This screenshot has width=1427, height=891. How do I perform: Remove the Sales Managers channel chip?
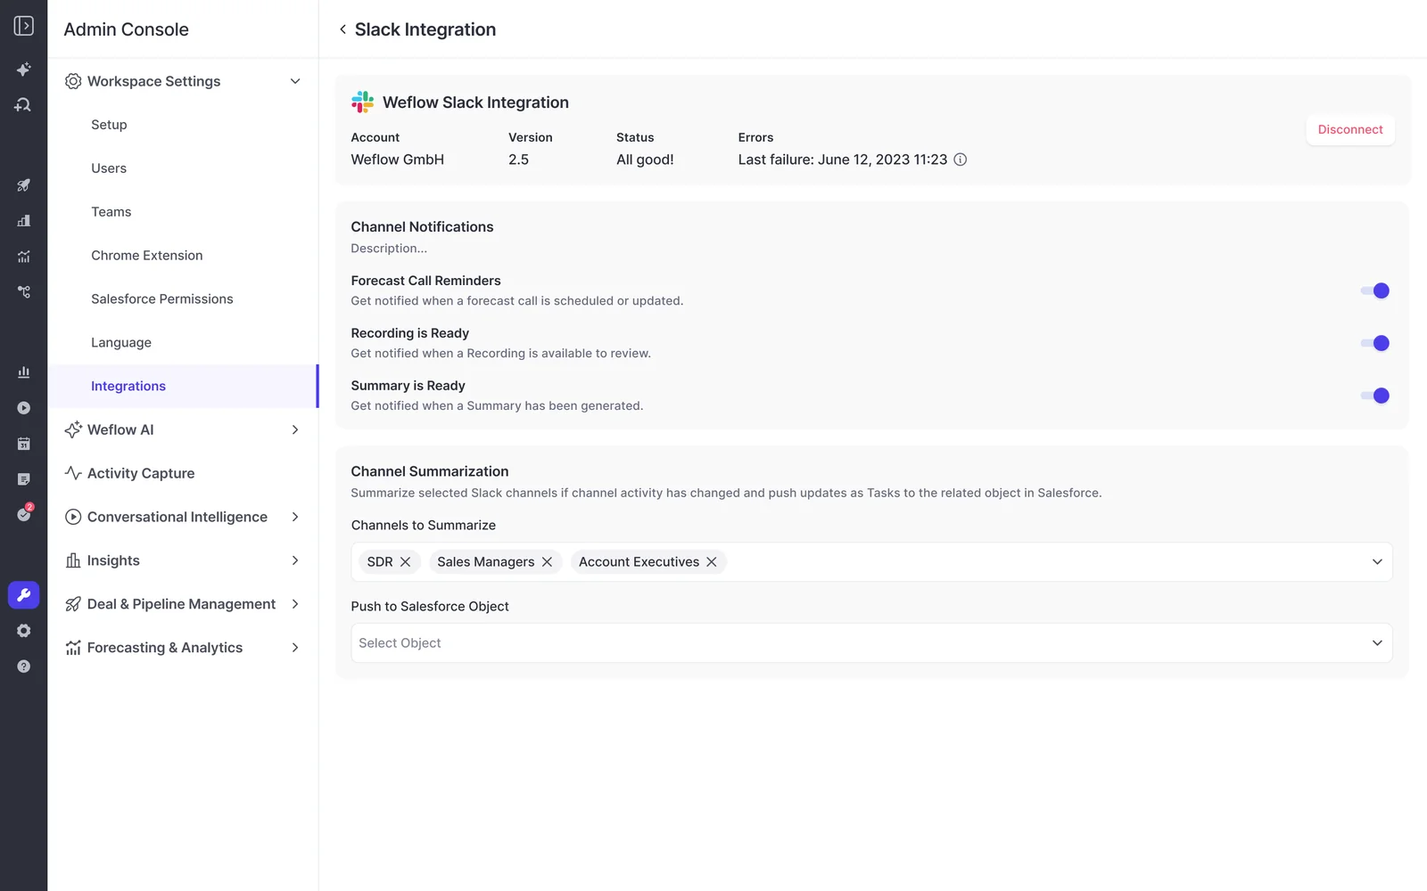[547, 562]
